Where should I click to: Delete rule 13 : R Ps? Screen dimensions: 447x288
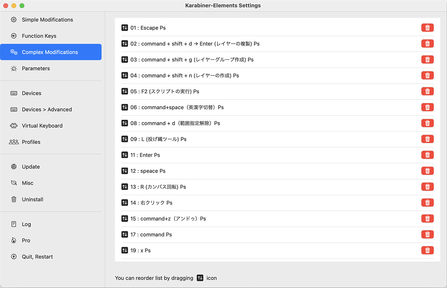click(x=427, y=187)
